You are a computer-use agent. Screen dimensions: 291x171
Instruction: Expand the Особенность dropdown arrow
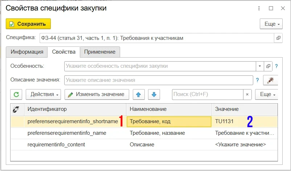[260, 66]
